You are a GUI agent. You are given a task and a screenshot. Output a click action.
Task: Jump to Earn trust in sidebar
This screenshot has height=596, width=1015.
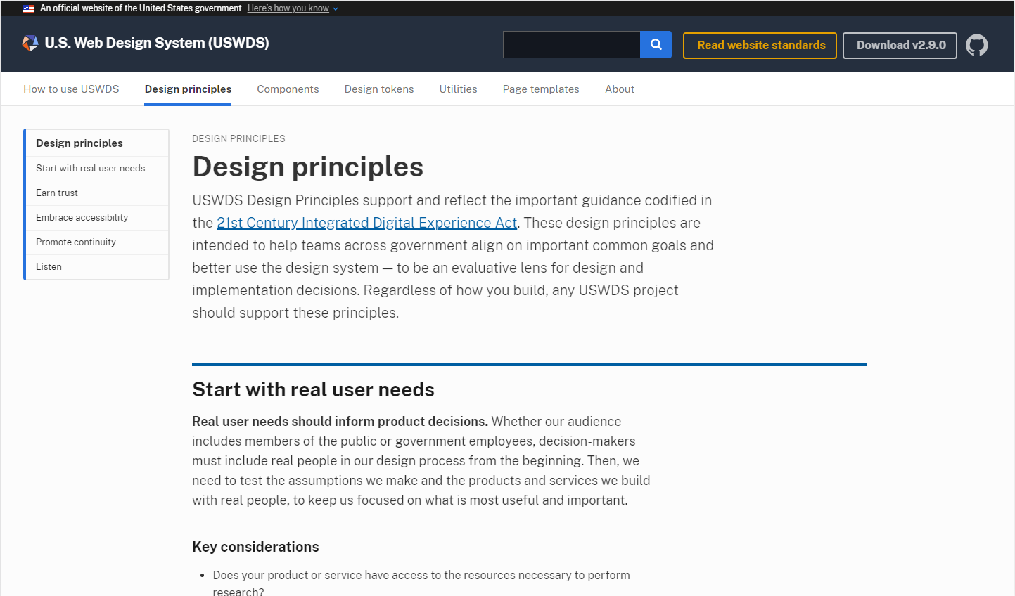97,193
